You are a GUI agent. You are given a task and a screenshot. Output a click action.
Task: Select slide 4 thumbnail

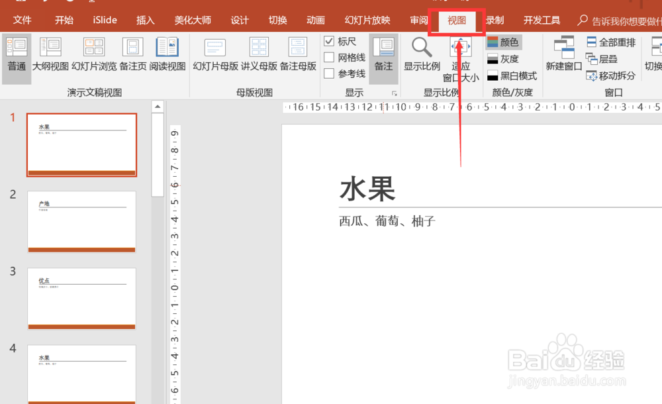point(82,374)
